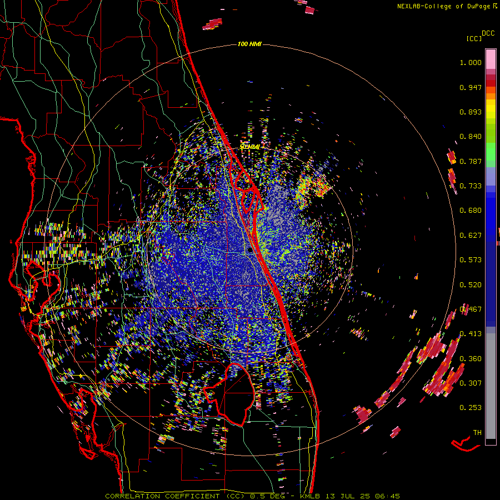Select the 0.360 legend value
The image size is (500, 500).
(x=471, y=359)
